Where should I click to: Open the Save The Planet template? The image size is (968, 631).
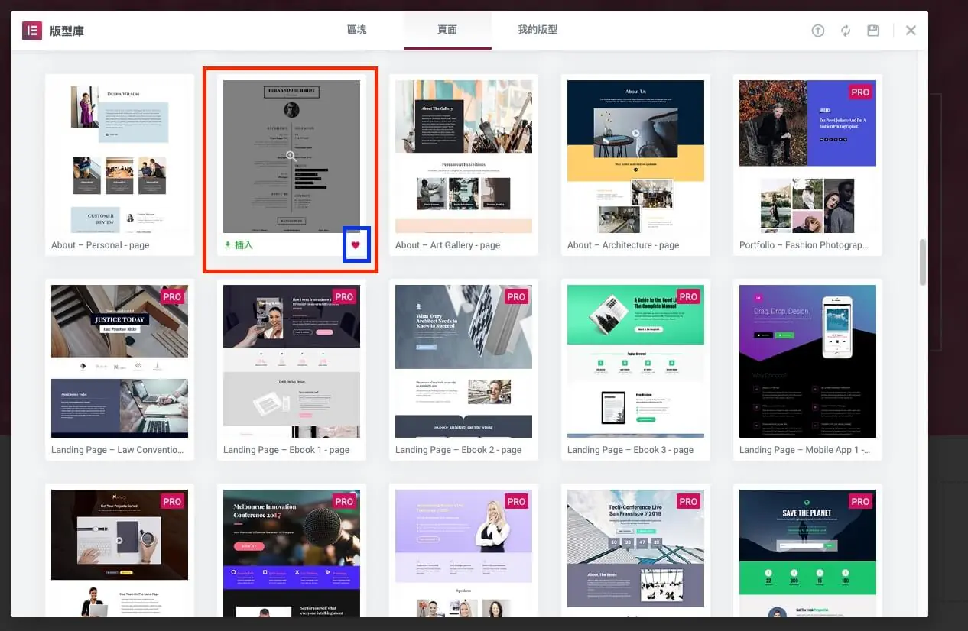click(807, 553)
